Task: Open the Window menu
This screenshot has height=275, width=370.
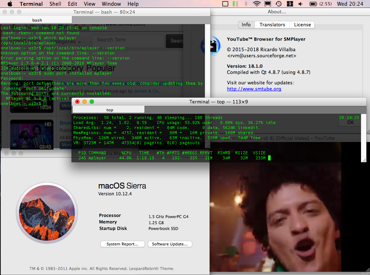Action: tap(111, 4)
